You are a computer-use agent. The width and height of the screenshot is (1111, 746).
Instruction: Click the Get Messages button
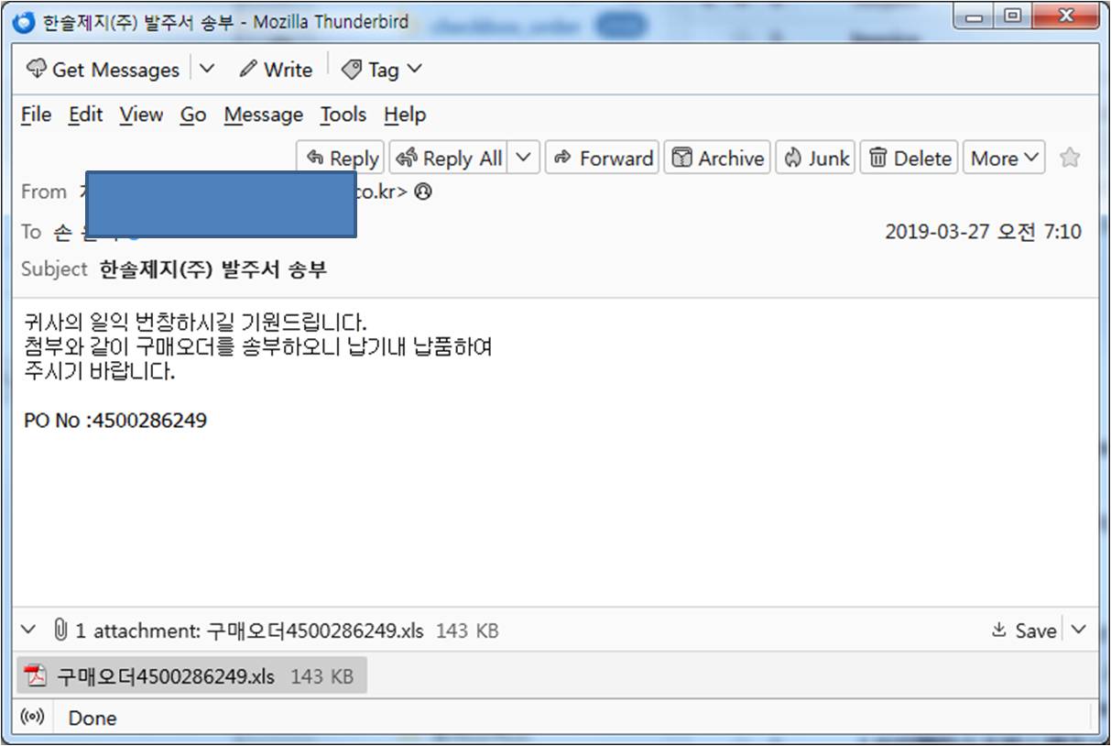click(x=103, y=70)
